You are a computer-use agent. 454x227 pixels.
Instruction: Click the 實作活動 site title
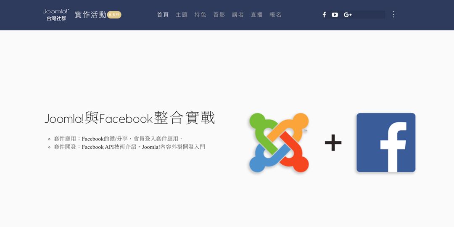coord(90,15)
